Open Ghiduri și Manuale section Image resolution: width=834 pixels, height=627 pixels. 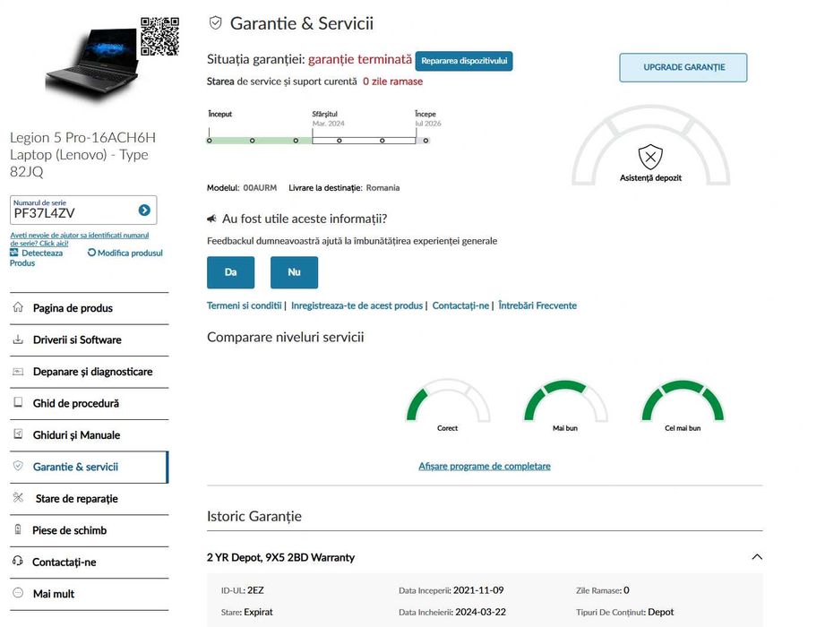pos(89,435)
